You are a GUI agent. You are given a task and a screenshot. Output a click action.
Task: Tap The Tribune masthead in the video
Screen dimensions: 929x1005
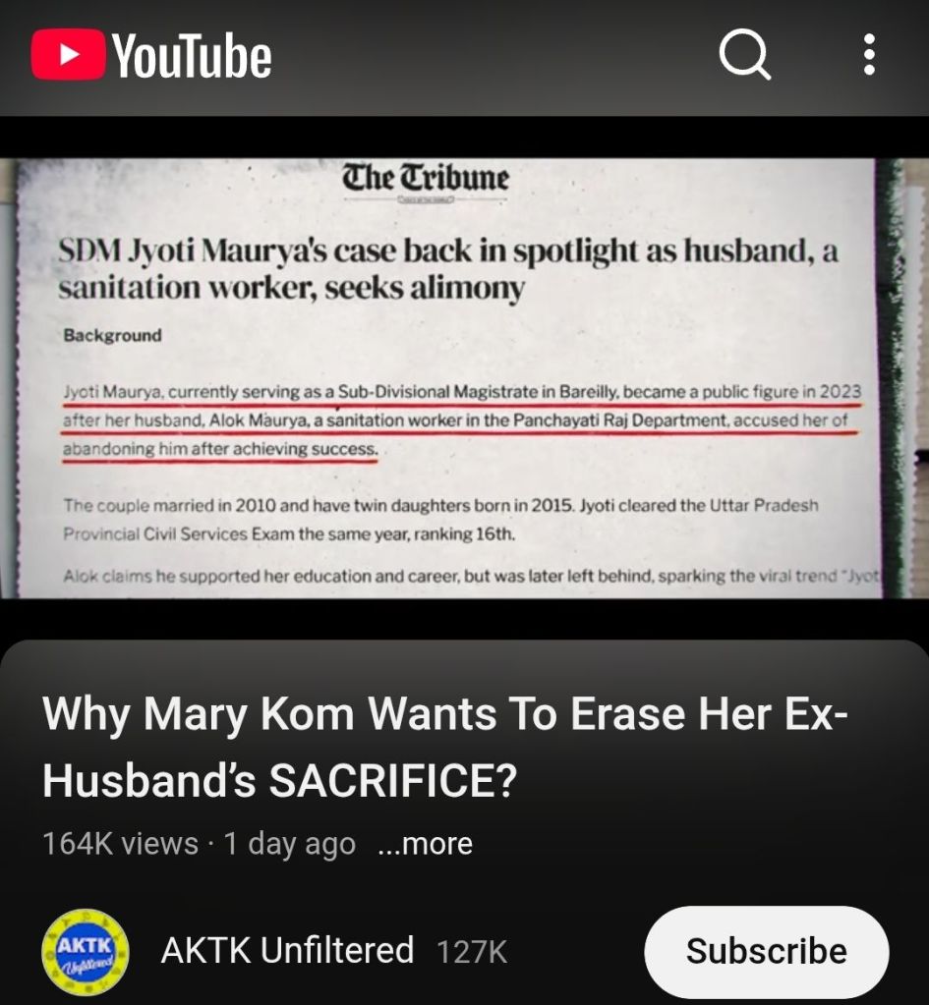click(426, 178)
